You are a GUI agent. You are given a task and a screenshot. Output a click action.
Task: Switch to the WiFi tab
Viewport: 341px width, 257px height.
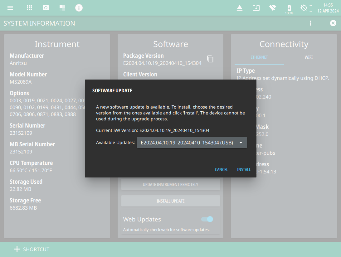point(309,57)
